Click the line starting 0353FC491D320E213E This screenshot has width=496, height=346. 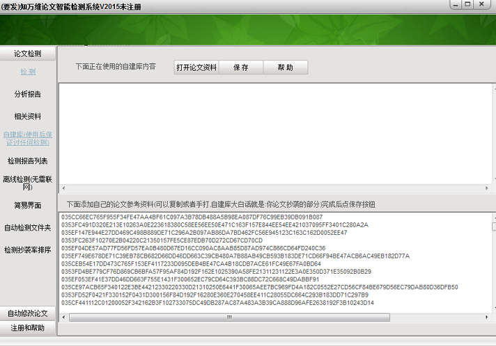215,225
